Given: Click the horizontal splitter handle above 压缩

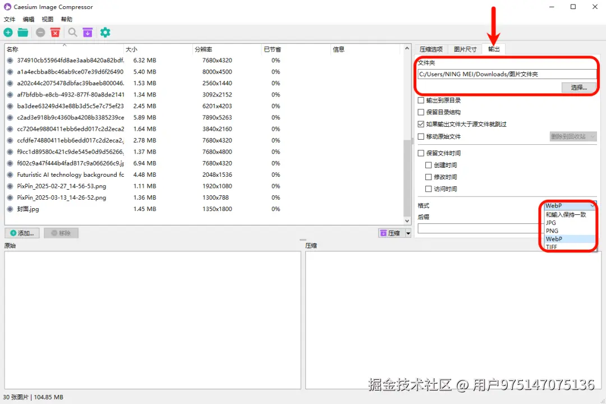Looking at the screenshot, I should (x=303, y=240).
